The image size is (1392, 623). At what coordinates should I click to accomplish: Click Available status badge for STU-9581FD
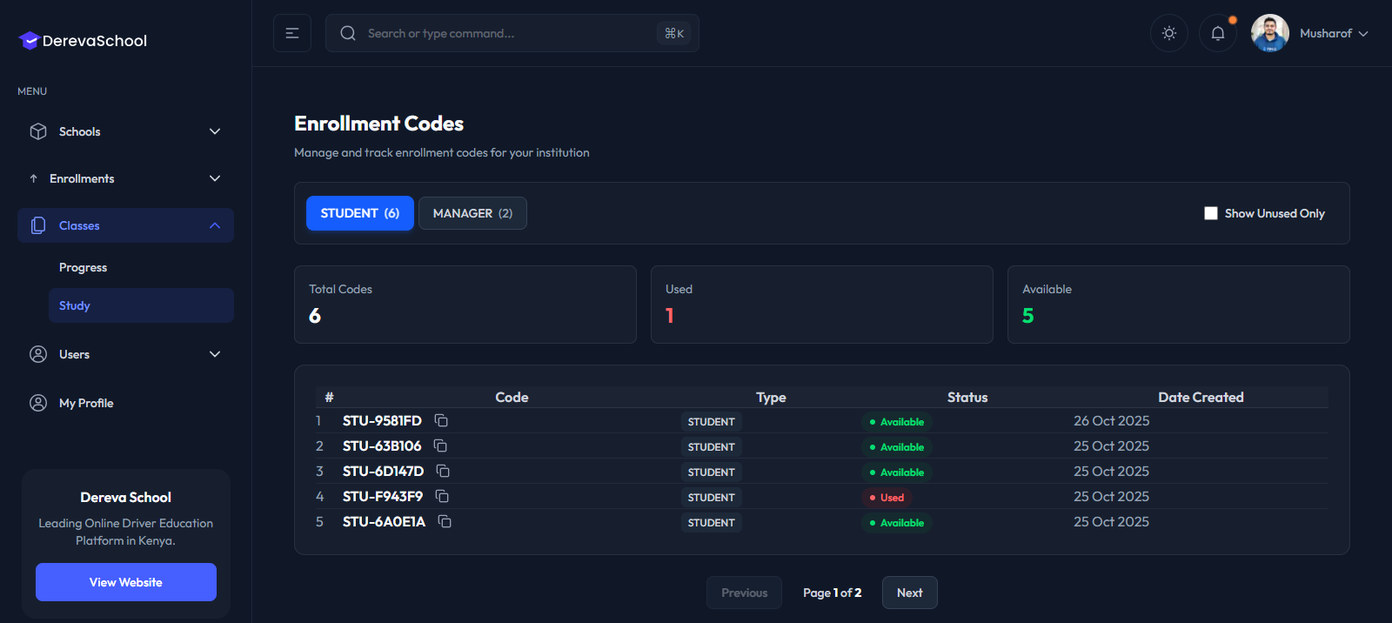[x=896, y=422]
